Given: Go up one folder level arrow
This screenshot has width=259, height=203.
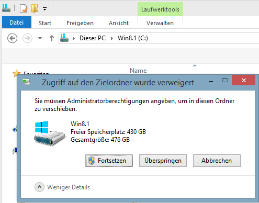Looking at the screenshot, I should tap(52, 38).
